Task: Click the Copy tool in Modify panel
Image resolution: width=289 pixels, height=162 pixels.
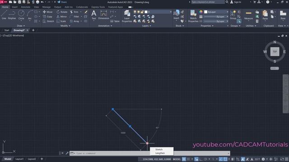Action: click(47, 17)
